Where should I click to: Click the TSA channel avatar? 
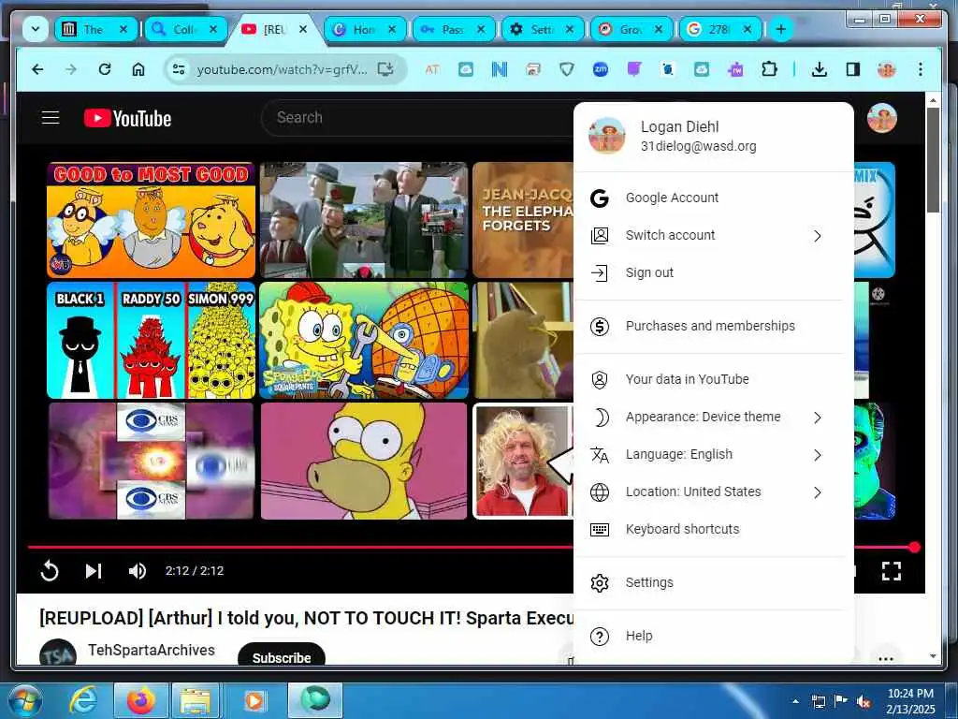(58, 653)
